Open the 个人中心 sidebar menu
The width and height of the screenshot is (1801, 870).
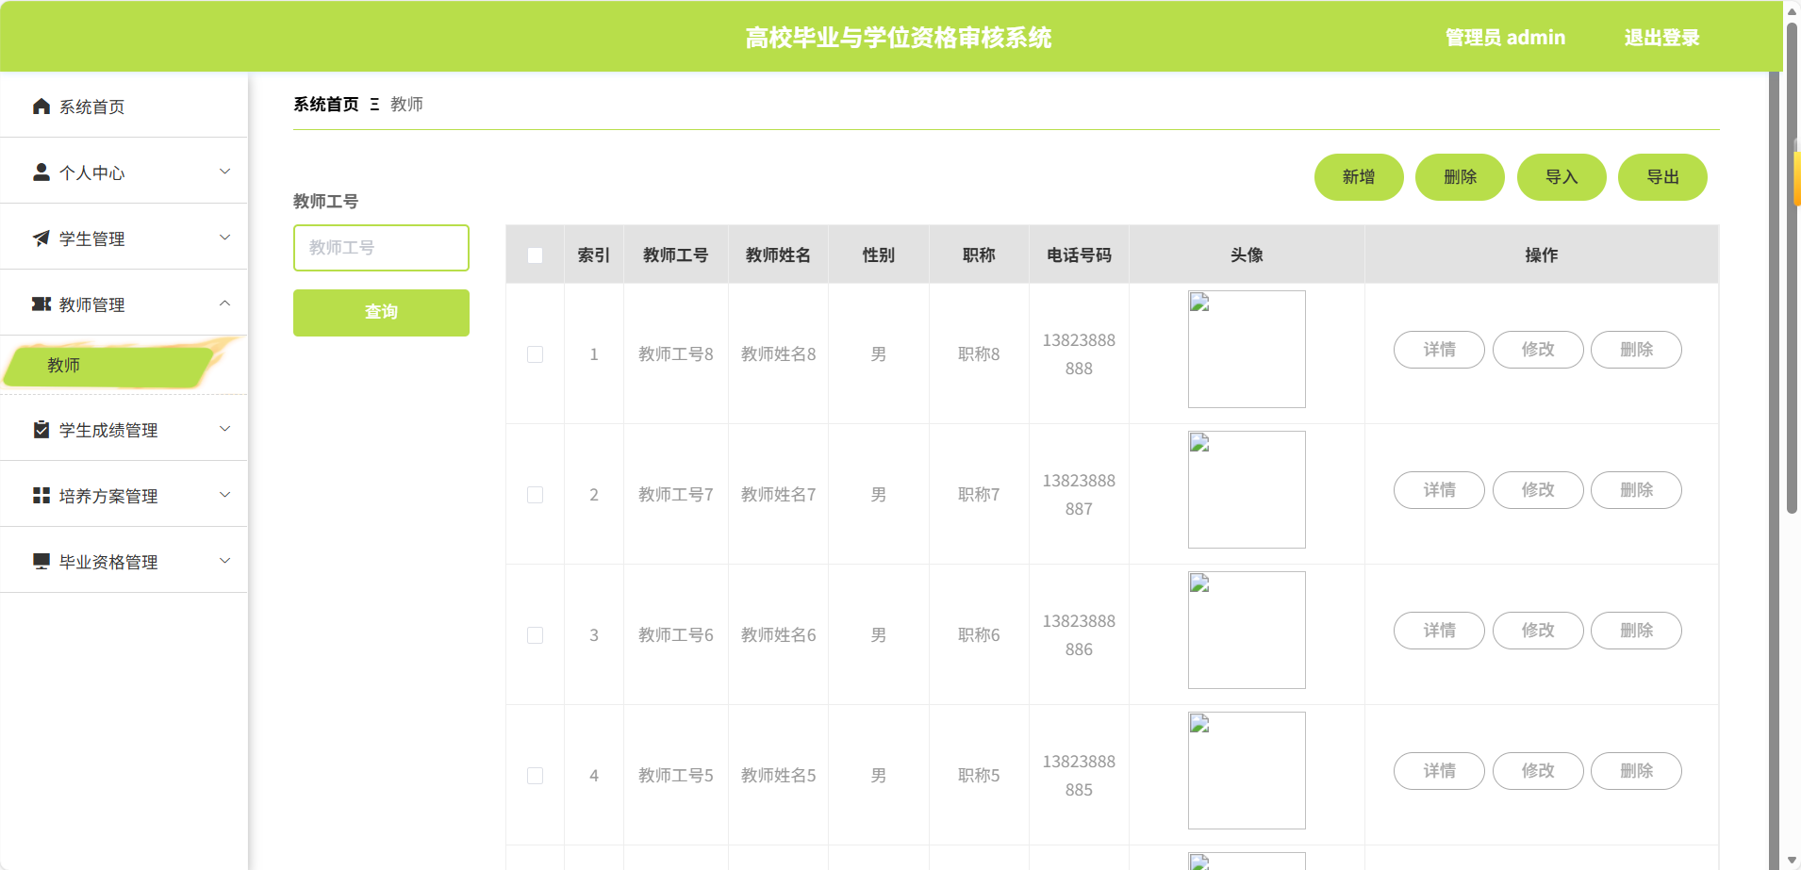[124, 172]
